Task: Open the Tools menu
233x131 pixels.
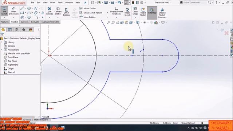Action: pos(60,3)
